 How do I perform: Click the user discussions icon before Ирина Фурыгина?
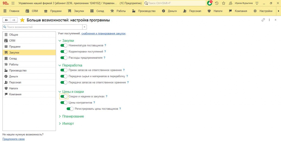coord(231,3)
